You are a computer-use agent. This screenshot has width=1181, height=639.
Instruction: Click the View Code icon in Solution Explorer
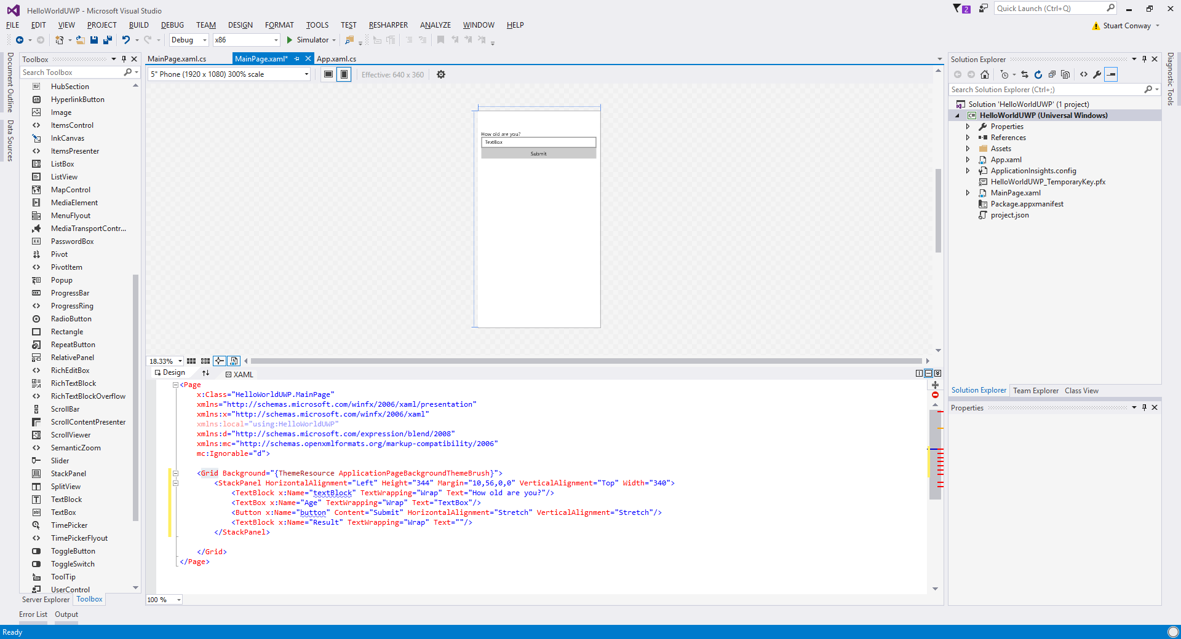pos(1084,74)
